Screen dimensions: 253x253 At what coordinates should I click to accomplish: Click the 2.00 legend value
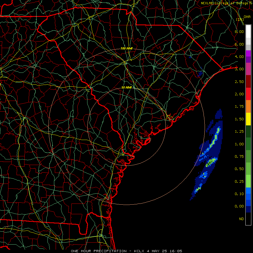point(239,94)
